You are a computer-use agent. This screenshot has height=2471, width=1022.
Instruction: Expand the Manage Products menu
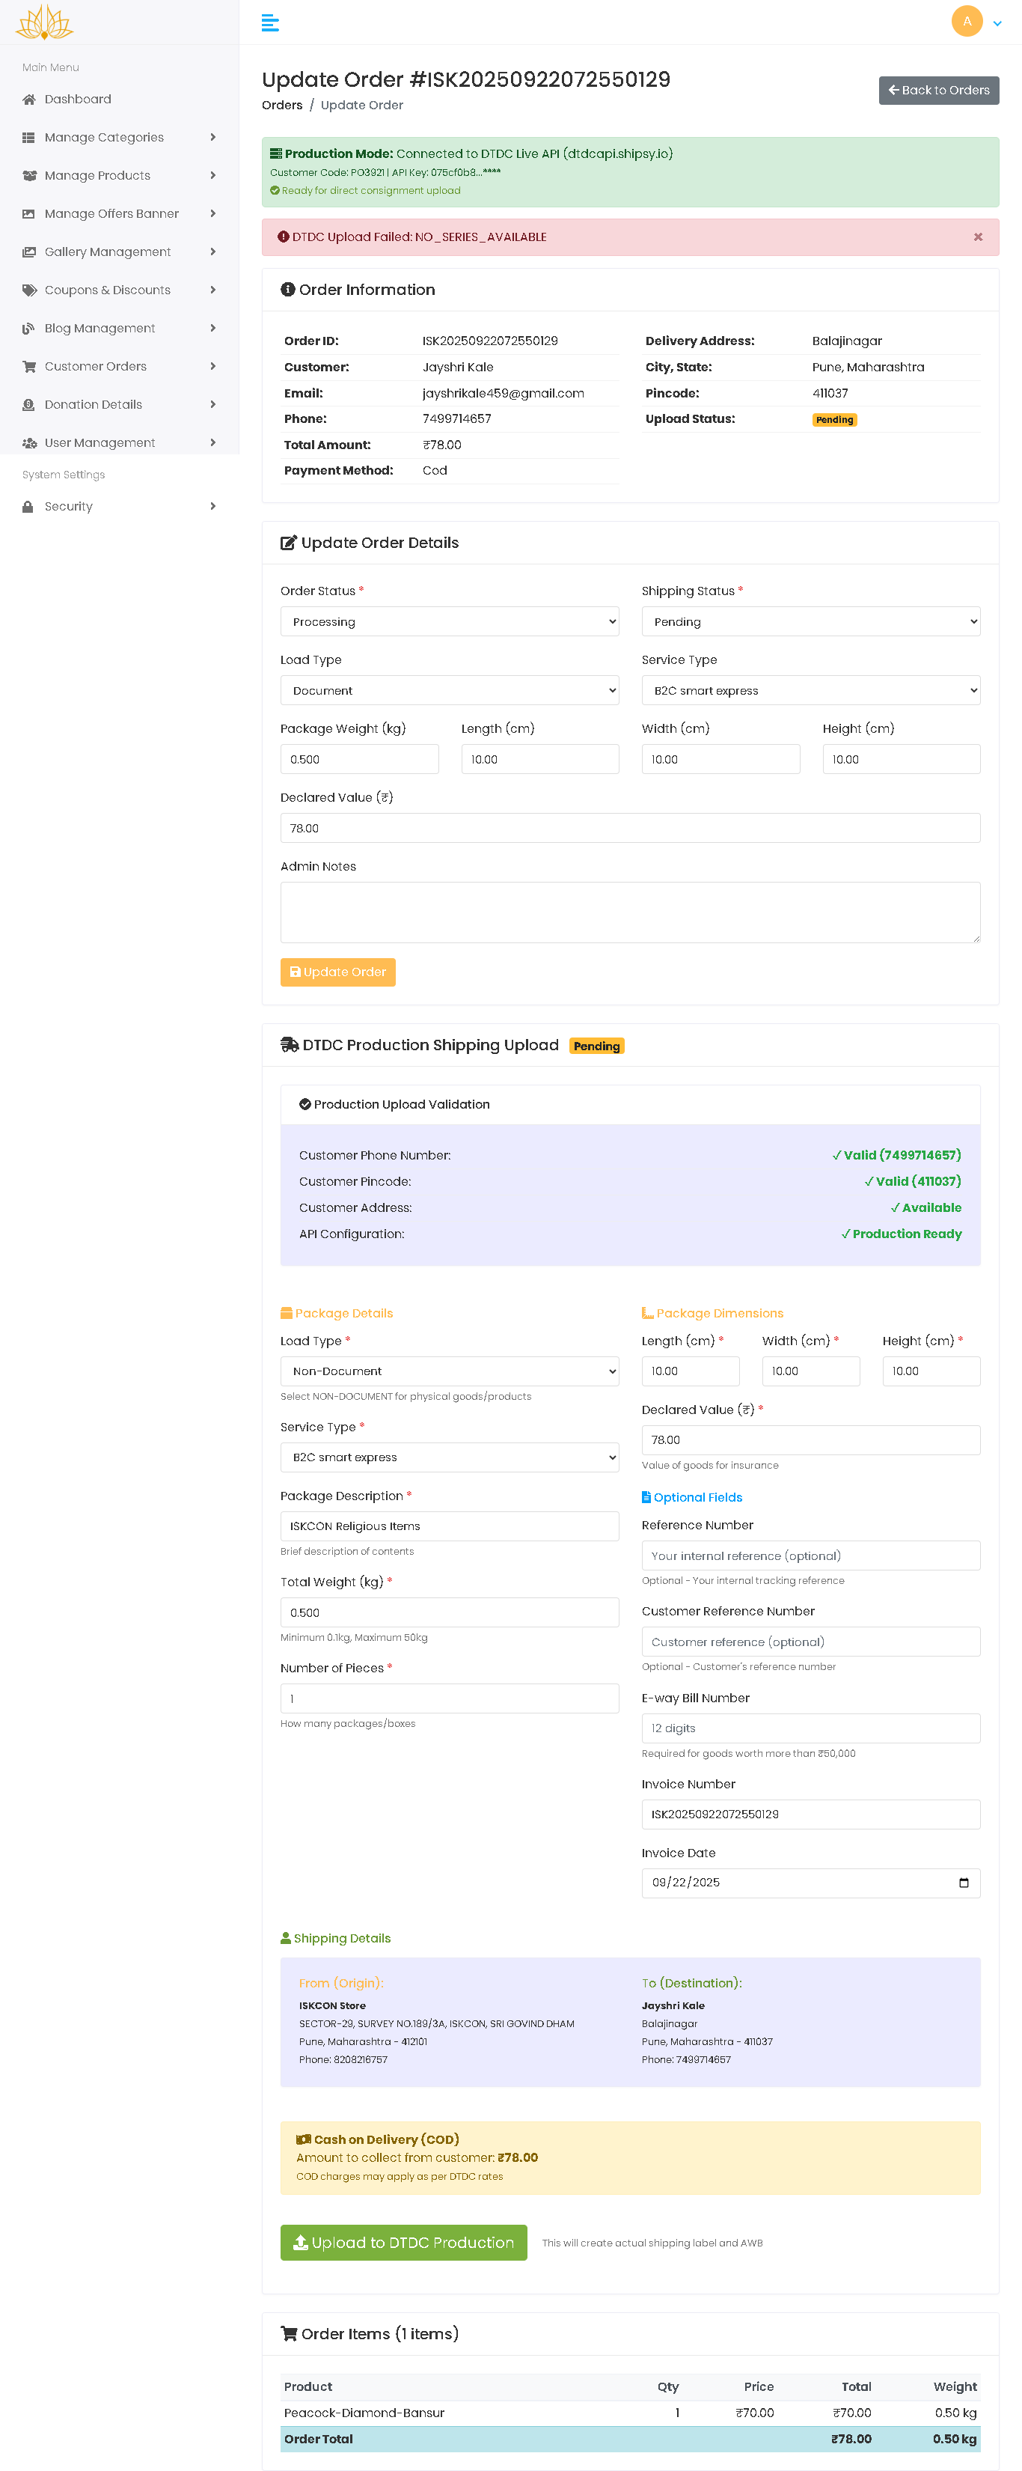click(x=119, y=176)
